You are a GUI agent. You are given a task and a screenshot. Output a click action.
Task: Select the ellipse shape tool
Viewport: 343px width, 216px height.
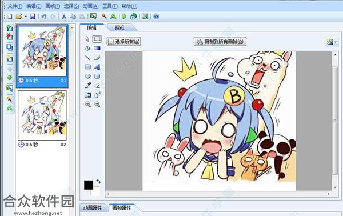pos(87,76)
